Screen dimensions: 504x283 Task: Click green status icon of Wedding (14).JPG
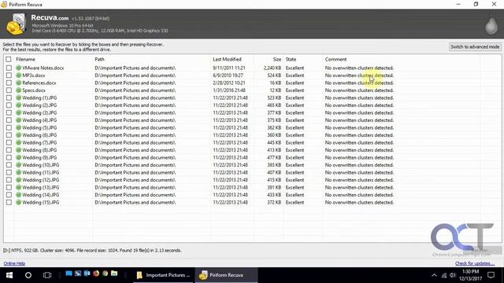(19, 195)
